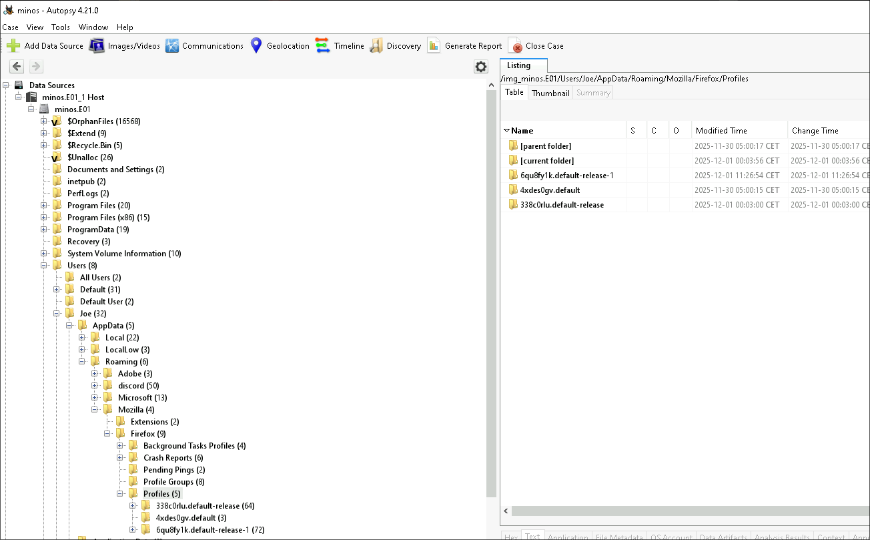Click the S column header
Screen dimensions: 870x540
(636, 131)
